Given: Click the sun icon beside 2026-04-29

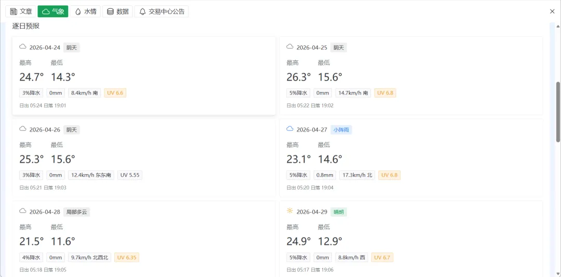Looking at the screenshot, I should point(290,212).
